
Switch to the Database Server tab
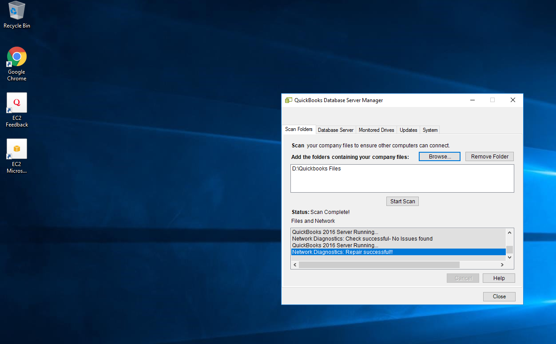[x=336, y=130]
